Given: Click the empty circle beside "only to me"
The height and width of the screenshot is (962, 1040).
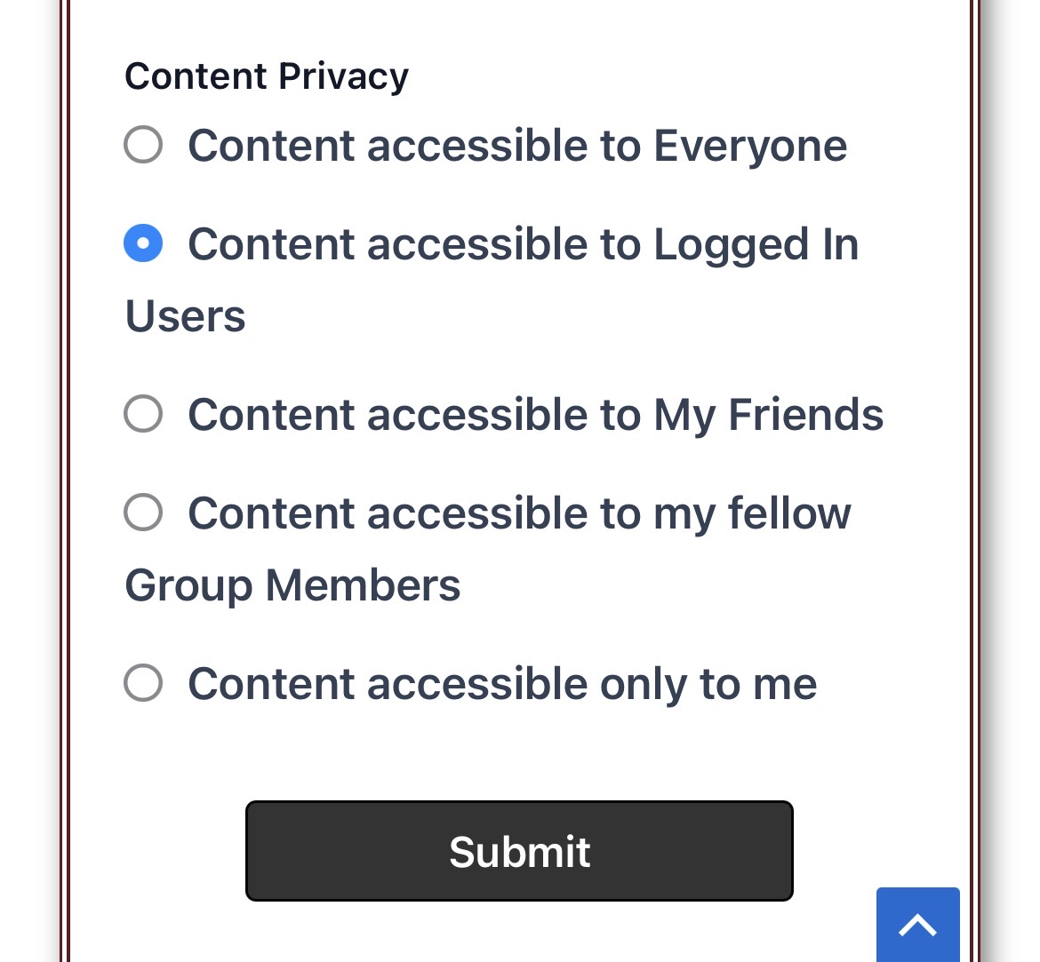Looking at the screenshot, I should point(143,683).
